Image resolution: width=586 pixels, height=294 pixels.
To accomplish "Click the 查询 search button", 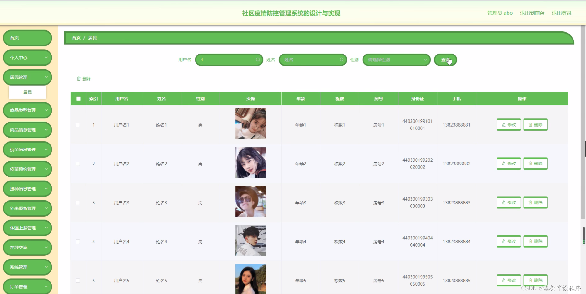I will point(445,60).
